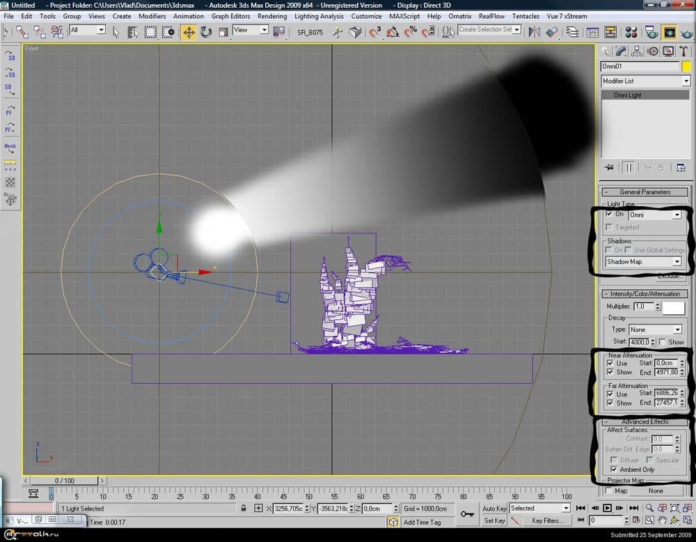The image size is (696, 542).
Task: Open the Hierarchy panel tab
Action: click(637, 51)
